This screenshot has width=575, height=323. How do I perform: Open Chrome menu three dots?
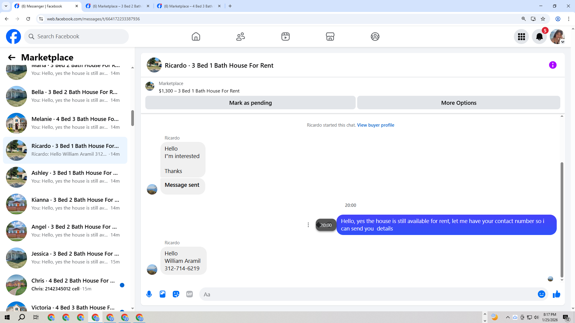[x=569, y=19]
